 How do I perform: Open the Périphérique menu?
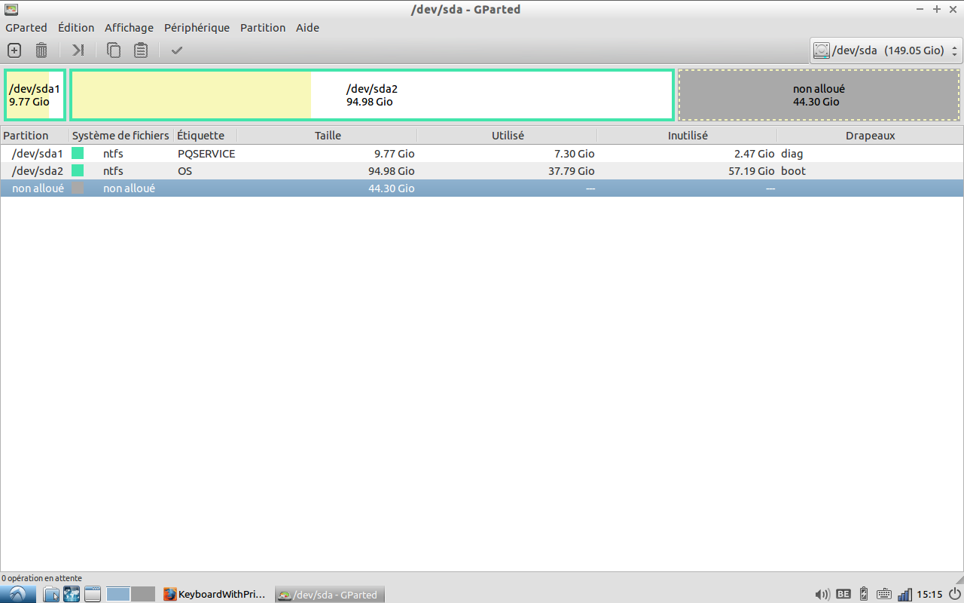197,28
